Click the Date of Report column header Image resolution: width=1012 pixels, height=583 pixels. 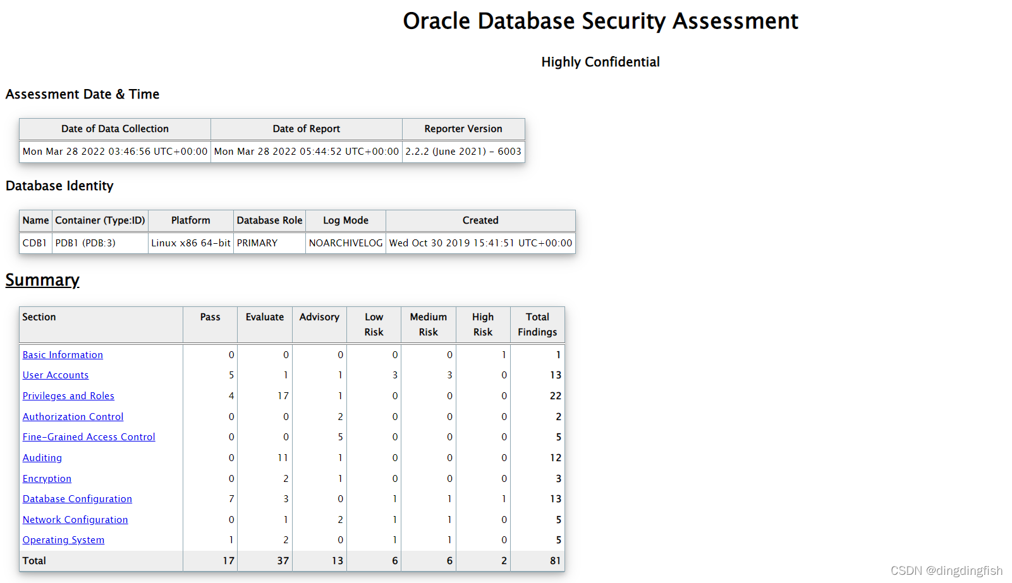307,129
